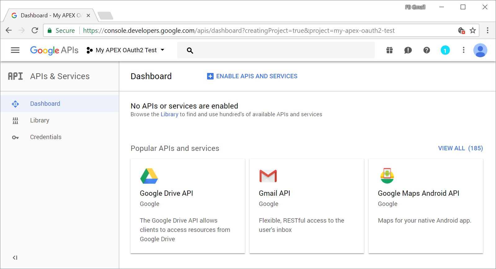Click 'Maps for your native Android app.' text
496x269 pixels.
[424, 220]
